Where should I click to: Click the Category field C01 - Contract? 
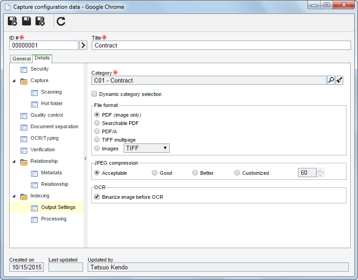click(209, 80)
